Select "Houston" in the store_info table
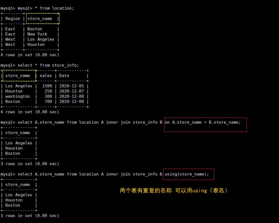This screenshot has width=279, height=223. point(14,91)
